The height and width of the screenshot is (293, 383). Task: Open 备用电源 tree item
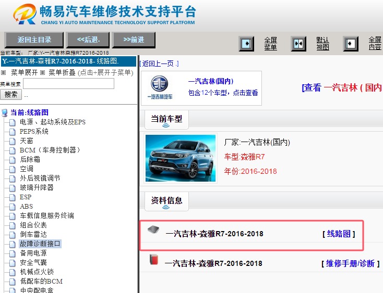[x=33, y=253]
